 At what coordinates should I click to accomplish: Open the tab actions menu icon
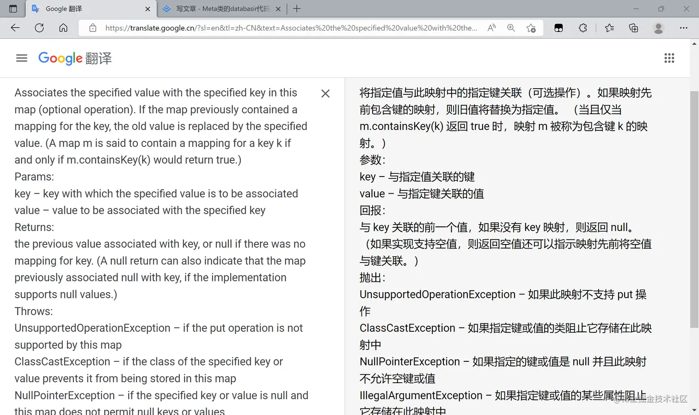pos(13,9)
